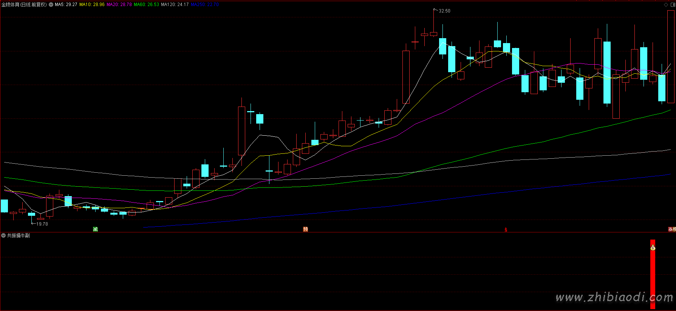Click the orange 预 event marker
The image size is (676, 311).
(x=305, y=229)
